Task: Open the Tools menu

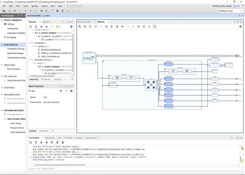Action: click(x=26, y=6)
